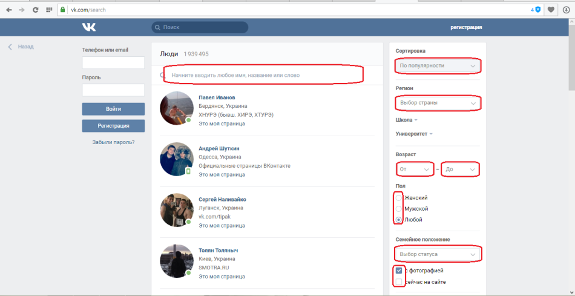This screenshot has height=296, width=575.
Task: Uncheck the 'с фотографией' checkbox
Action: pos(398,271)
